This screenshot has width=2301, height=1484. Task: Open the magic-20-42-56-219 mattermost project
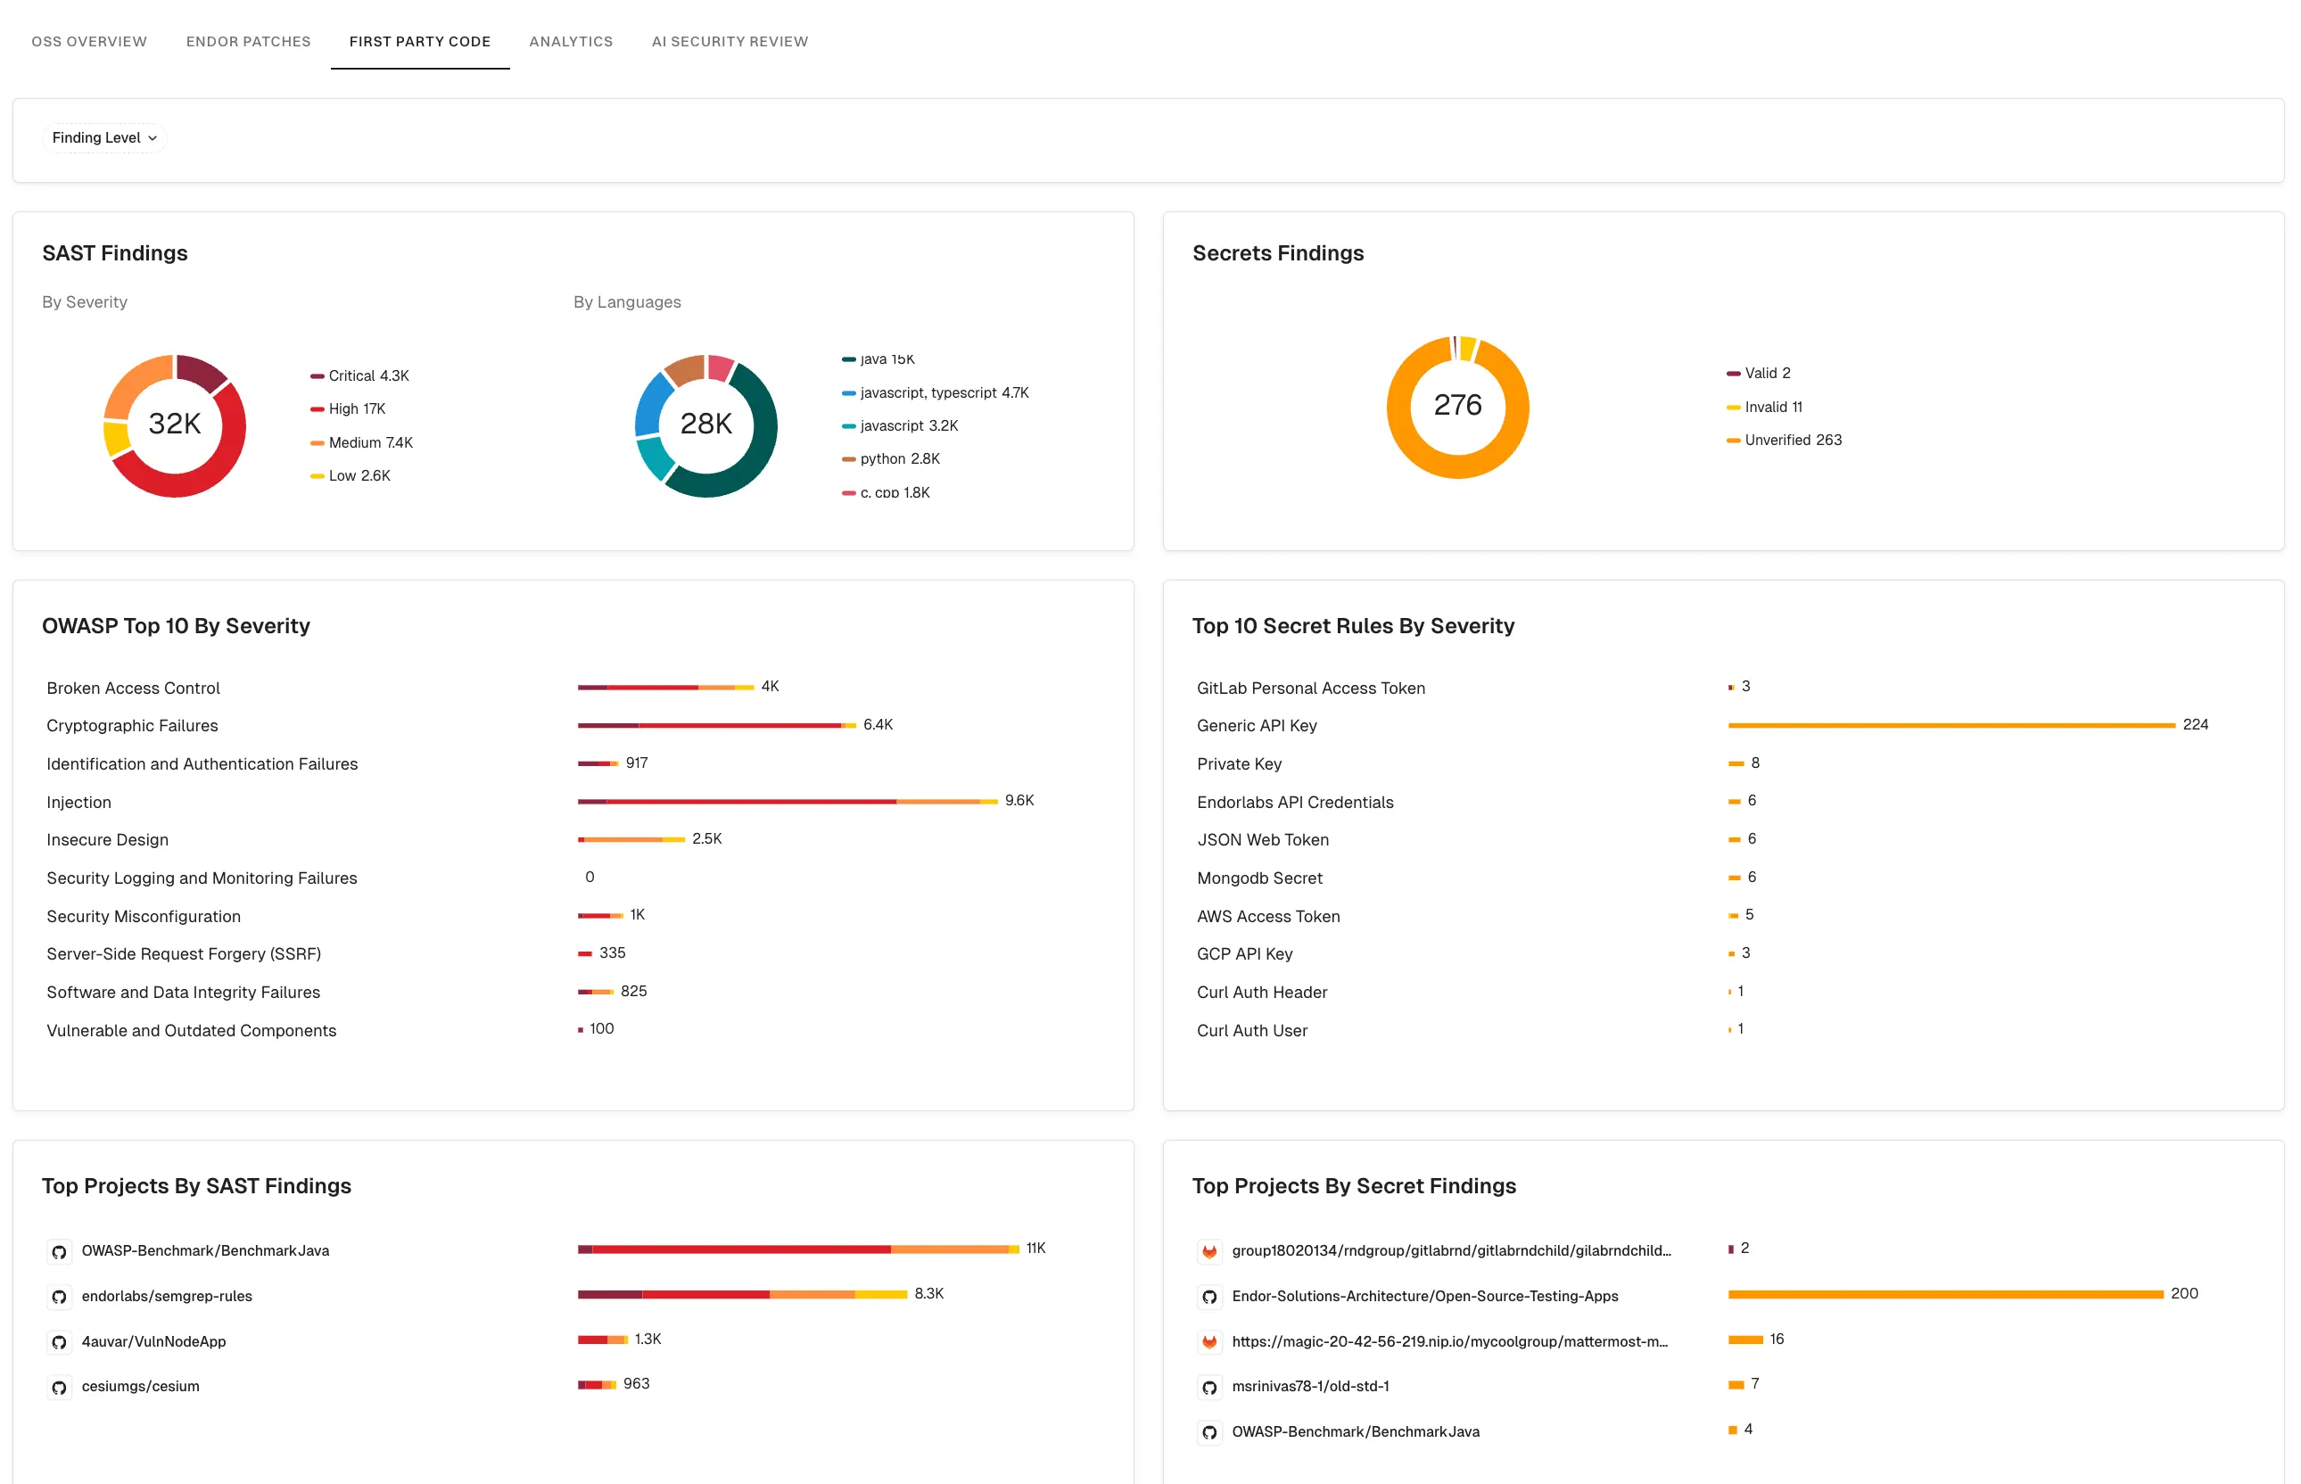pyautogui.click(x=1450, y=1341)
